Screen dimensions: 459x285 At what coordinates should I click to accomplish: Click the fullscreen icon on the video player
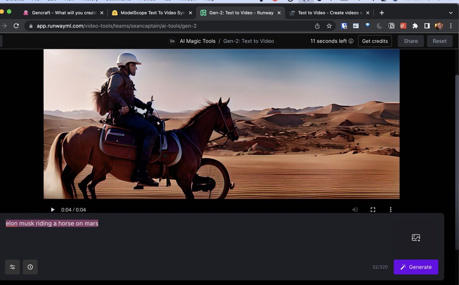[373, 209]
